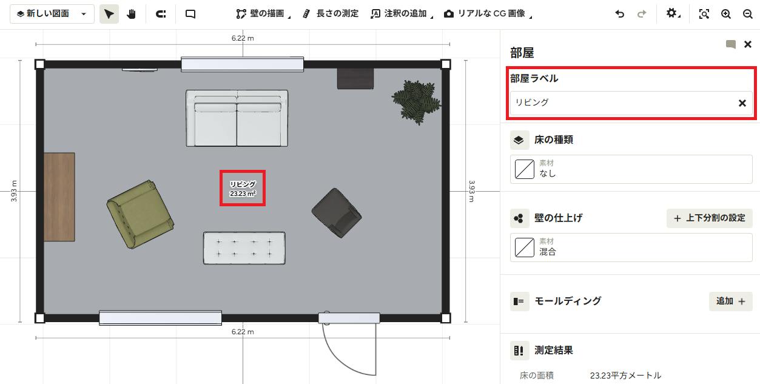Zoom to fit the floor plan
Screen dimensions: 760x384
[704, 13]
